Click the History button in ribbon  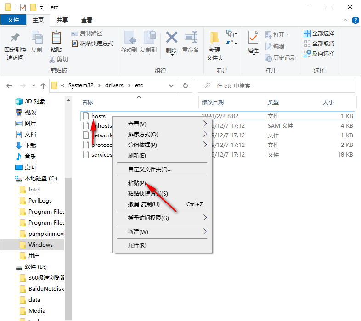click(280, 58)
